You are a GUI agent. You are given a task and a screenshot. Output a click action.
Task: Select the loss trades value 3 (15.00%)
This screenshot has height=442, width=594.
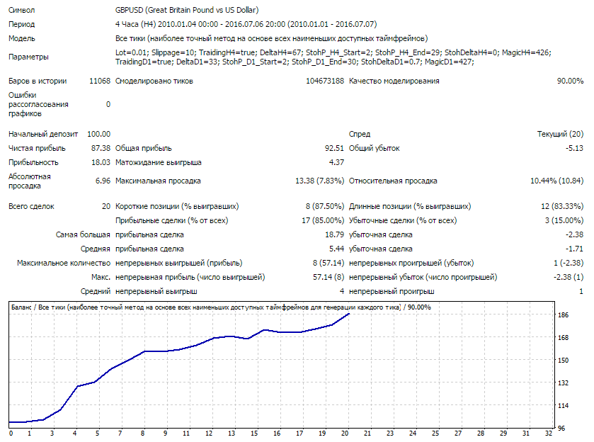[x=564, y=220]
